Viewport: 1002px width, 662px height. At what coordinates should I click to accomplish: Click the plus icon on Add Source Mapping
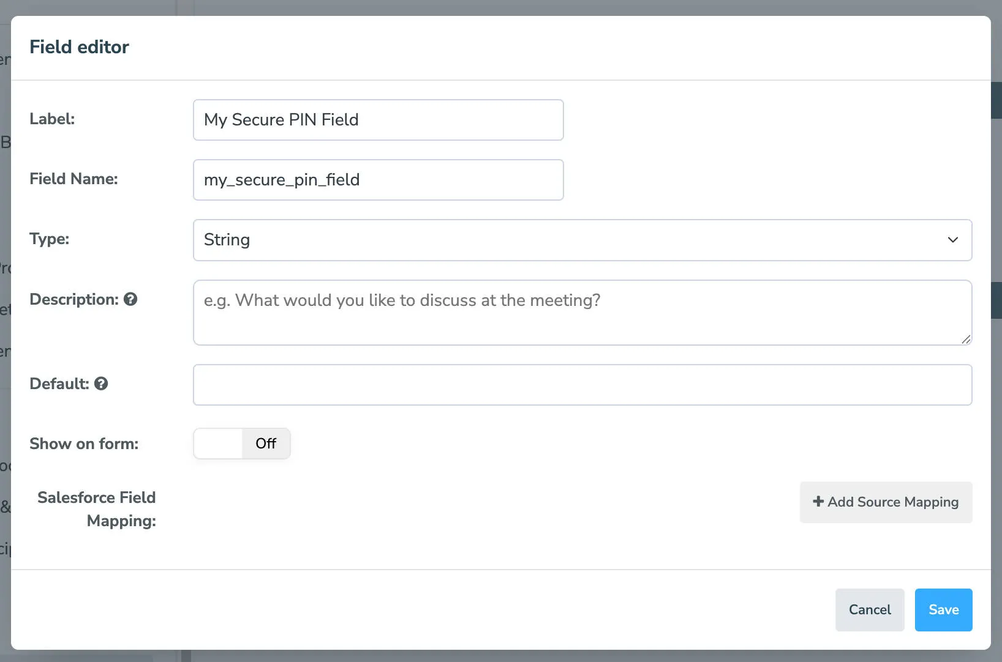point(819,502)
